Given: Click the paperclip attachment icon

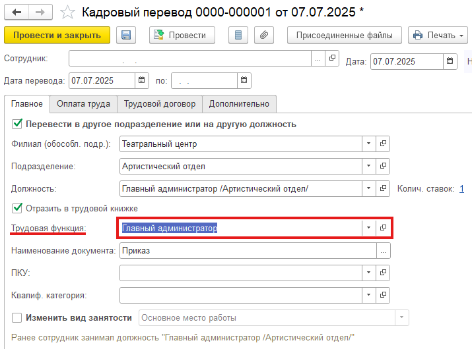Looking at the screenshot, I should coord(264,35).
